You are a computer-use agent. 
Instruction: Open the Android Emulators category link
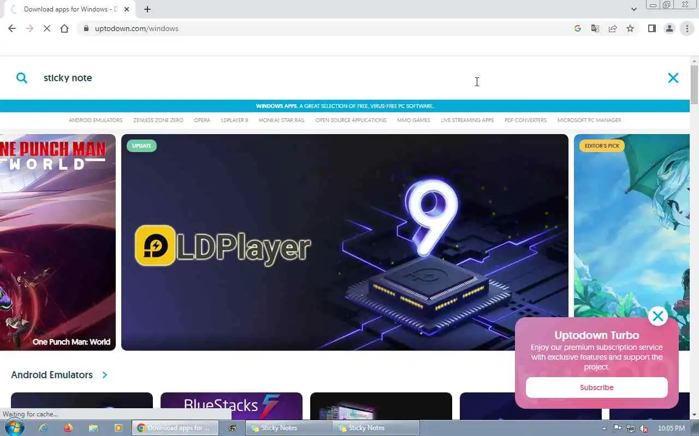pos(96,120)
